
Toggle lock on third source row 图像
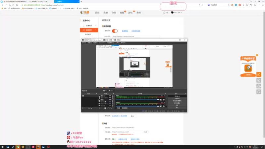point(112,100)
